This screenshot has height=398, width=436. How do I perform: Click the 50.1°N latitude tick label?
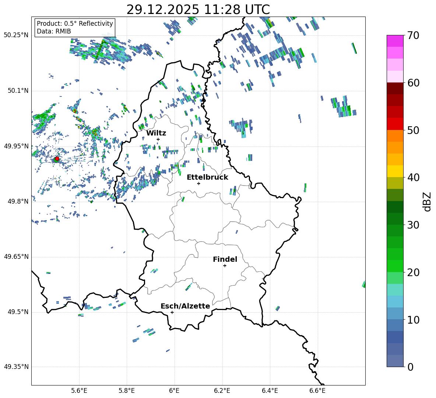[18, 91]
